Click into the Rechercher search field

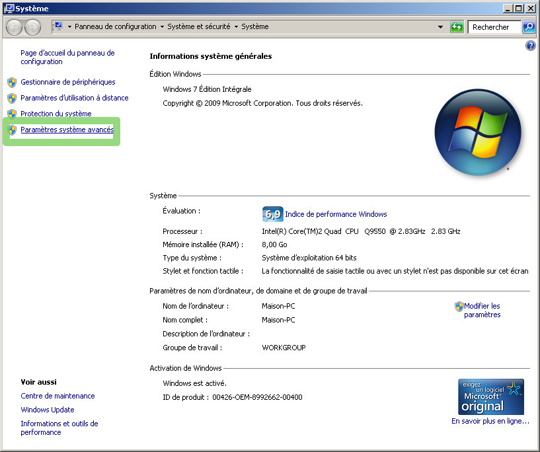click(x=494, y=27)
